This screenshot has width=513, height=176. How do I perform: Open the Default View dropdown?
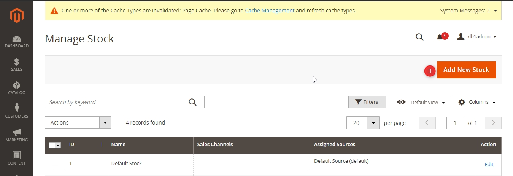pos(421,102)
